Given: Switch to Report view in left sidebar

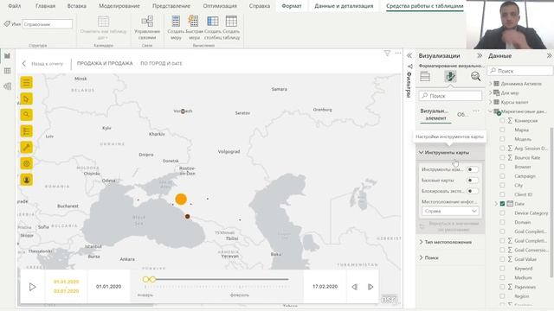Looking at the screenshot, I should (x=8, y=55).
